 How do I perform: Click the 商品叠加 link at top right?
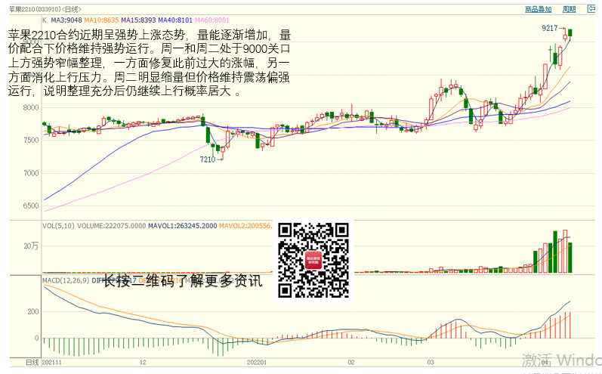[x=538, y=9]
